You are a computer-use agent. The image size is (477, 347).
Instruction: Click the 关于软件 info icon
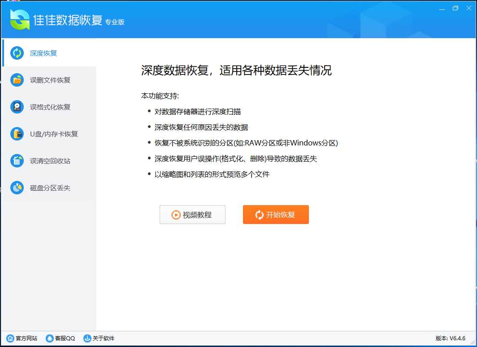(87, 338)
